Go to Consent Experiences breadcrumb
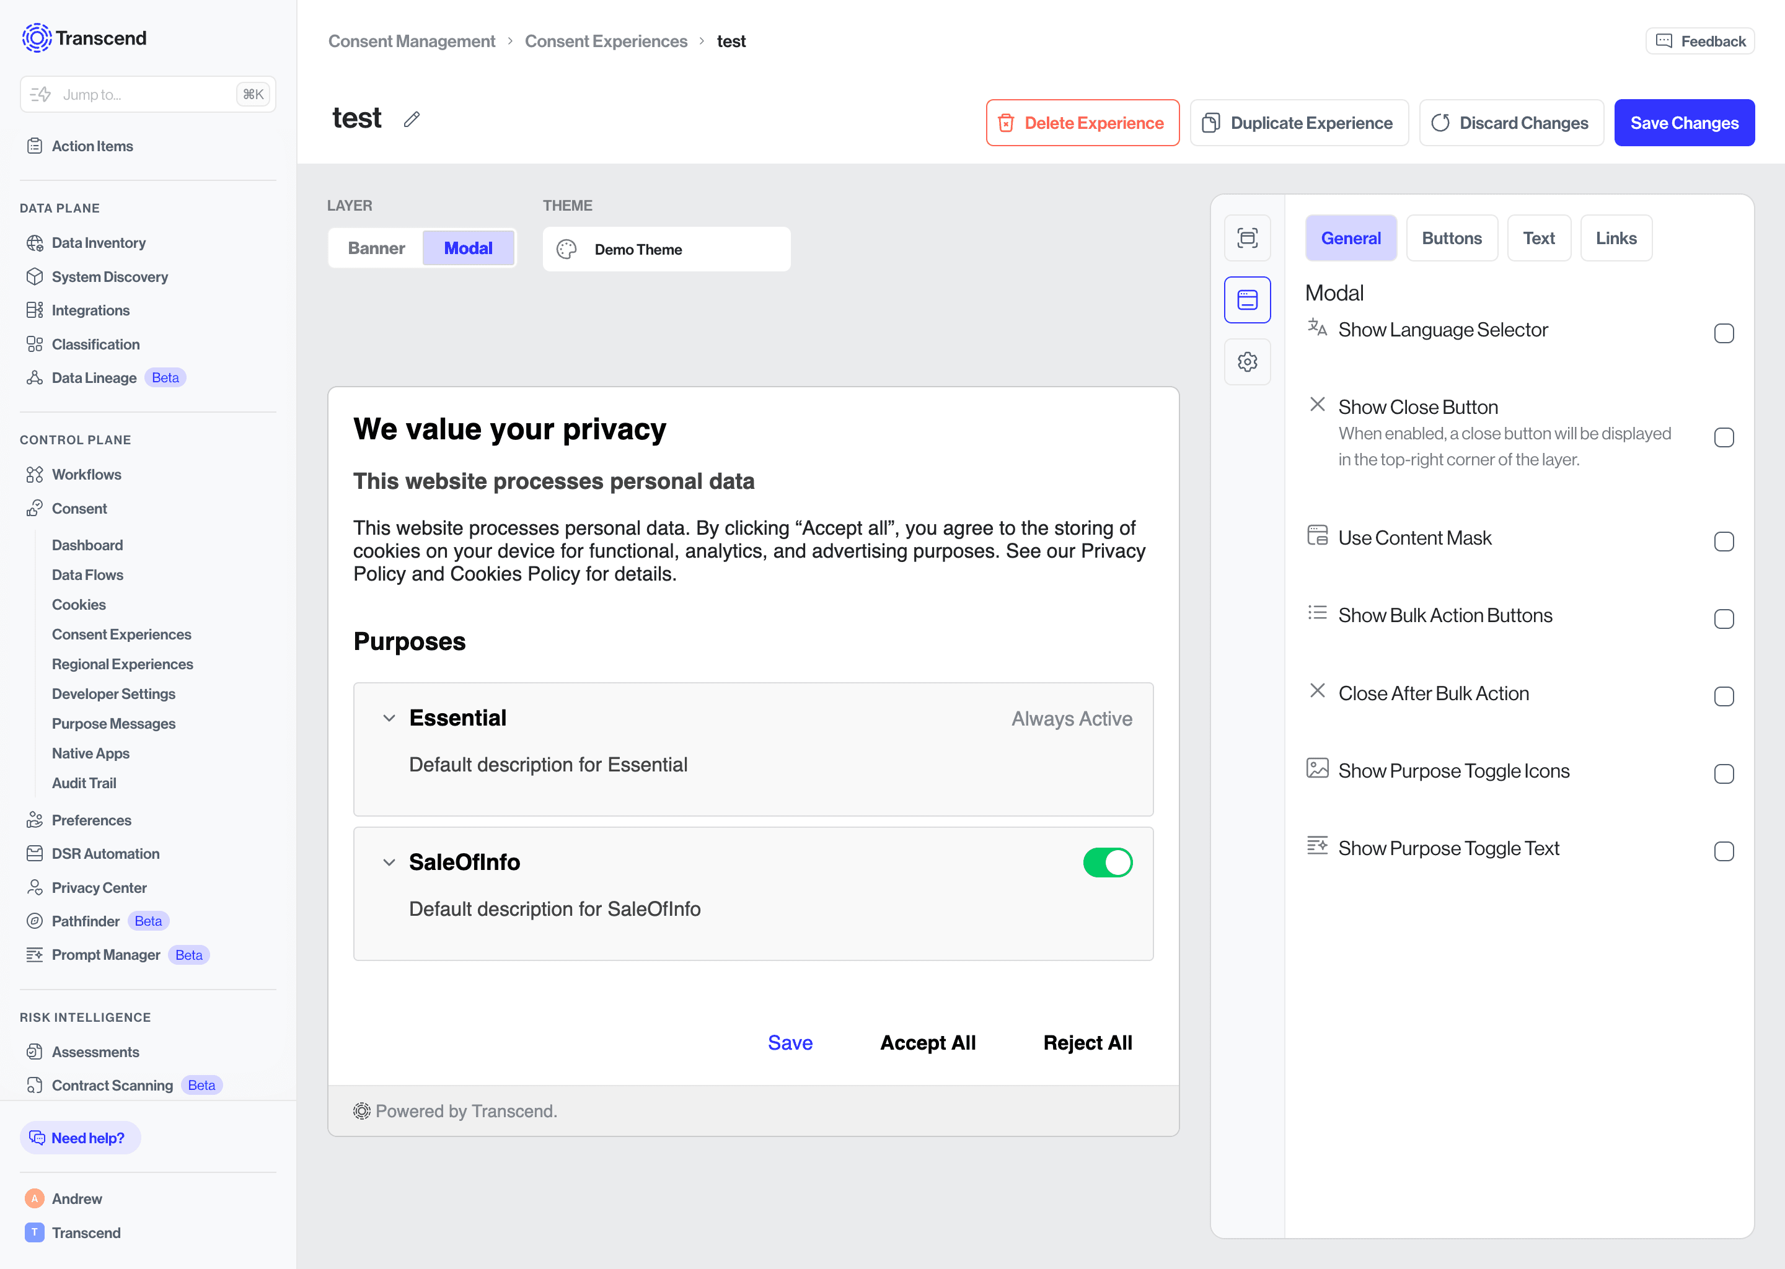This screenshot has width=1785, height=1269. (x=606, y=41)
